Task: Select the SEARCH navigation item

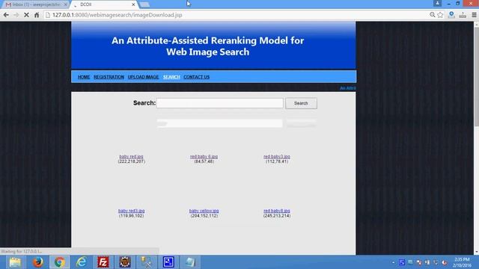Action: coord(171,77)
